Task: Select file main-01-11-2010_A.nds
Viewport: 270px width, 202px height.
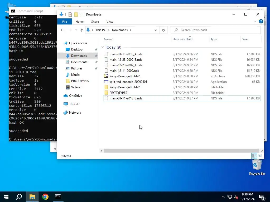Action: [126, 54]
